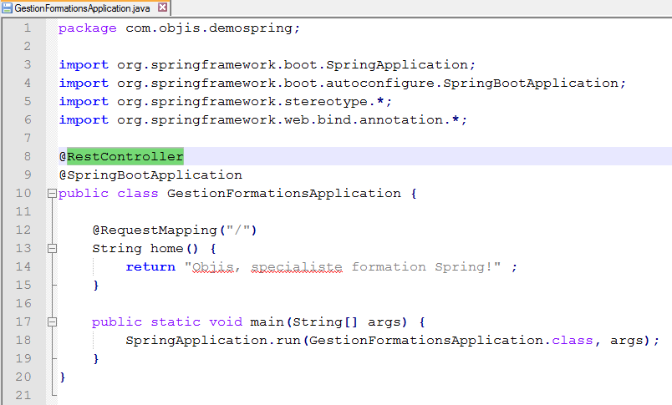
Task: Click the public class keywords on line 10
Action: (109, 194)
